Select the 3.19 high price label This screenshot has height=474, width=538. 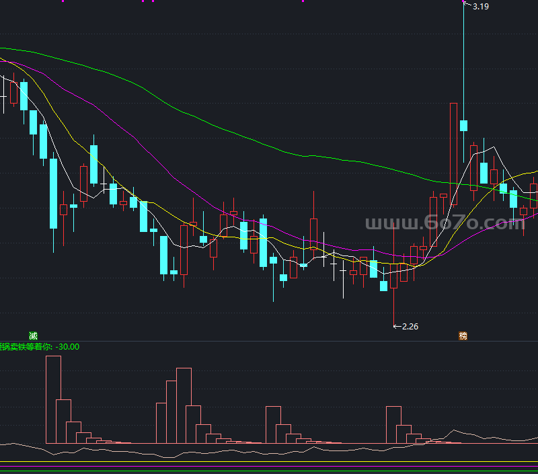pyautogui.click(x=481, y=7)
